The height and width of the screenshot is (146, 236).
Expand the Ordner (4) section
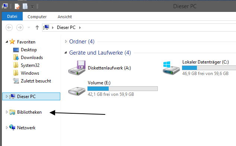pyautogui.click(x=66, y=41)
